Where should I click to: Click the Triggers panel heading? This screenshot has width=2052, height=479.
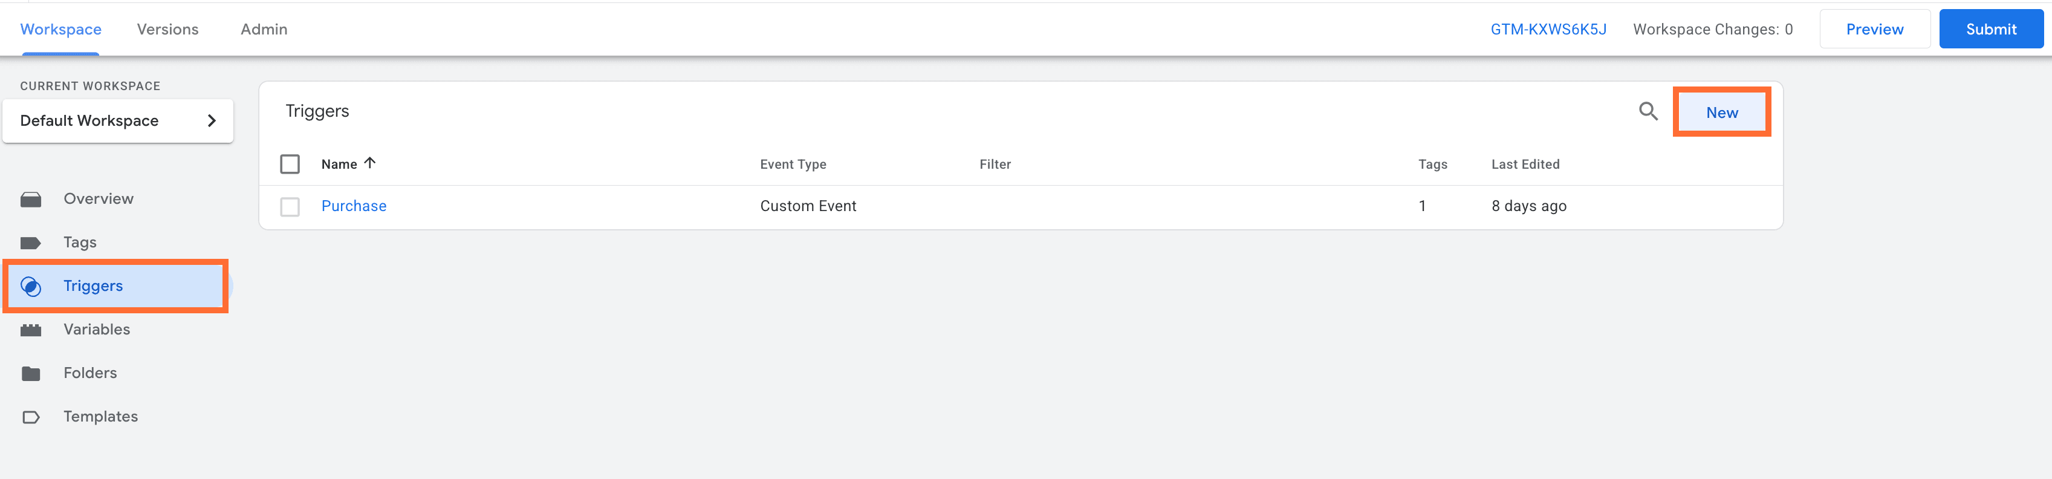[317, 111]
